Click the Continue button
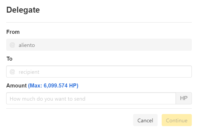This screenshot has width=198, height=132. pyautogui.click(x=177, y=120)
